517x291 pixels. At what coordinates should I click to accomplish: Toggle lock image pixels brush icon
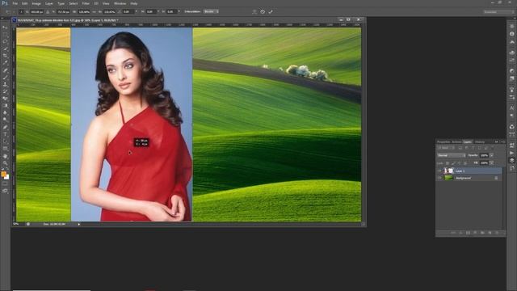click(x=453, y=163)
